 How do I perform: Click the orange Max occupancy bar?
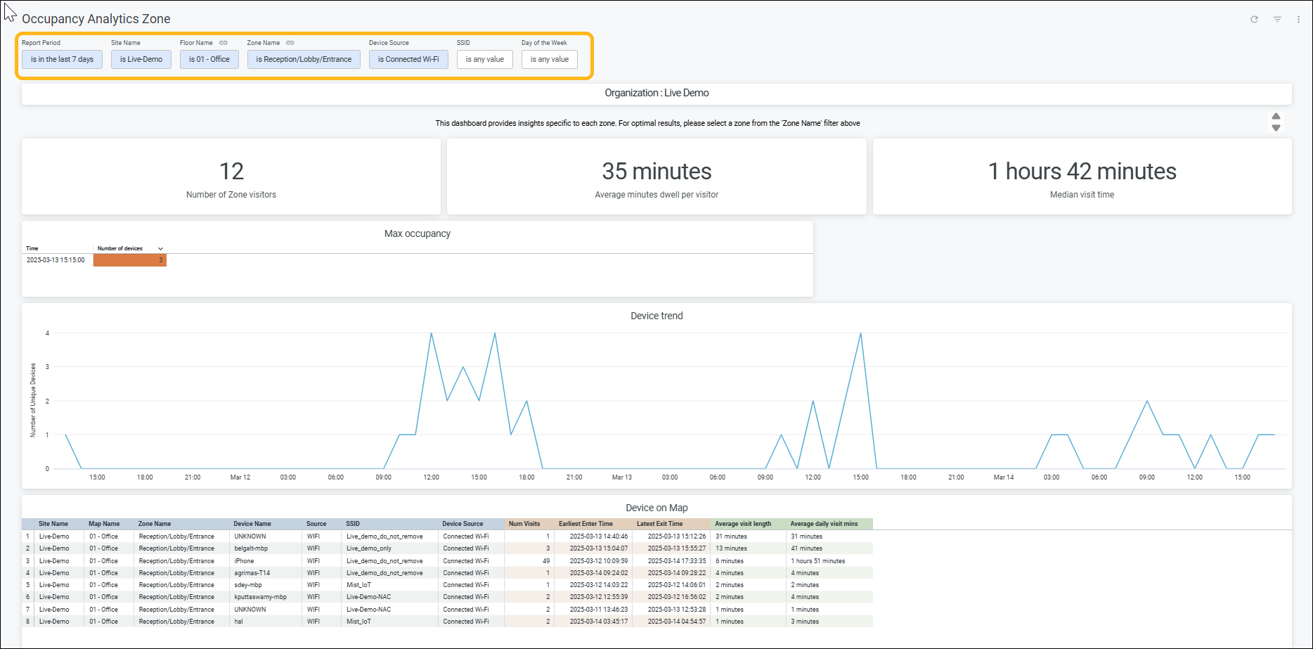129,260
